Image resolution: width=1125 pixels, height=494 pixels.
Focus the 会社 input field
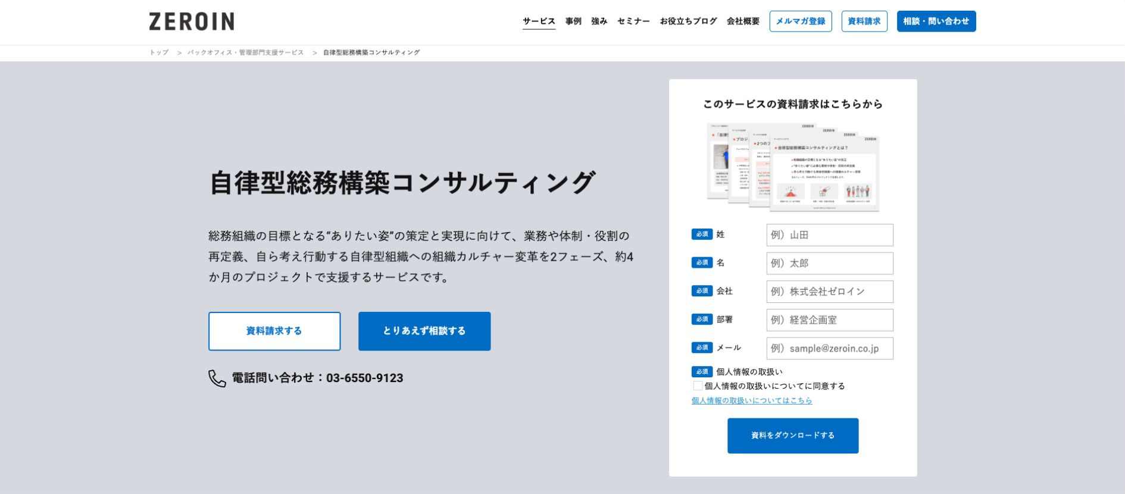tap(830, 292)
